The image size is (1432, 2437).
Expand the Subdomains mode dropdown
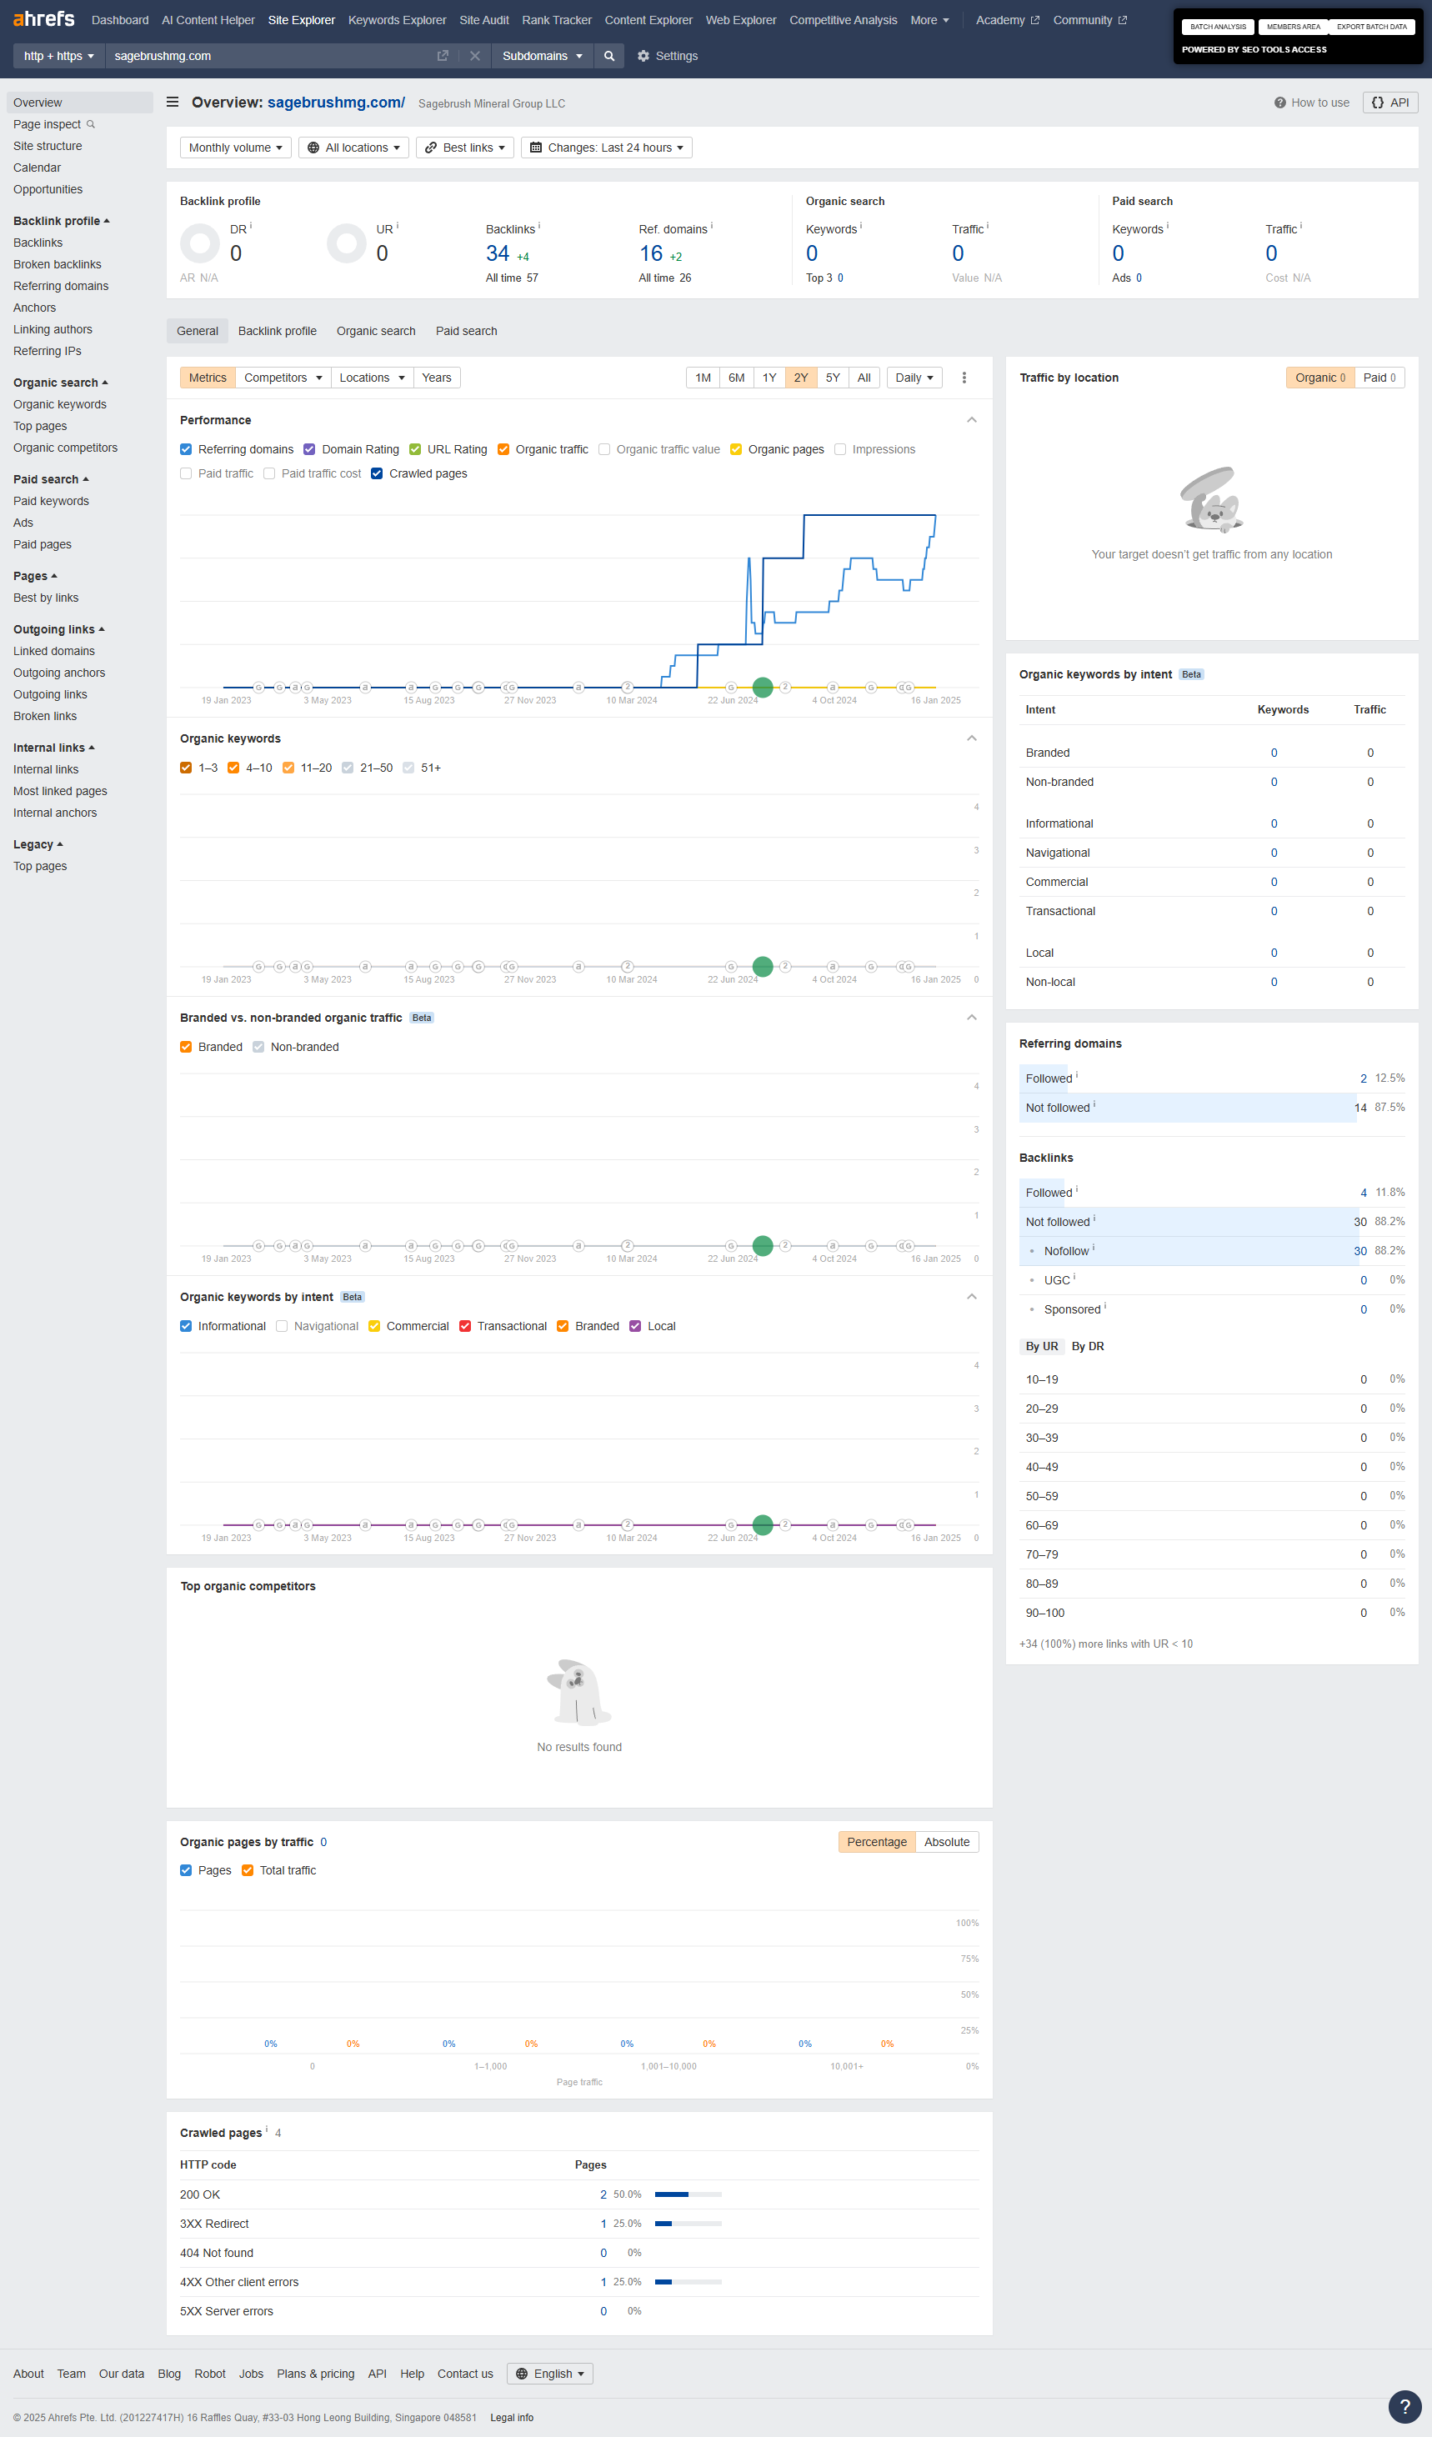(x=542, y=56)
